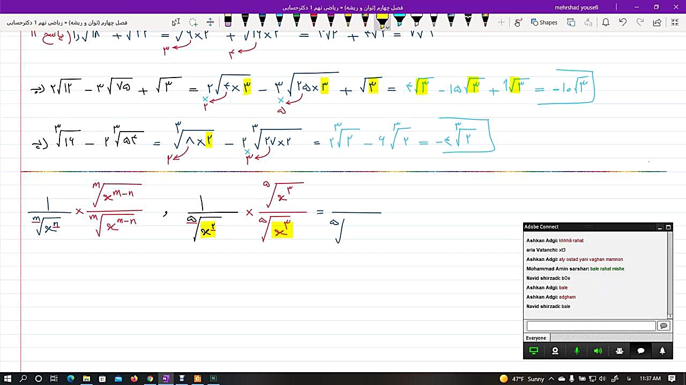The height and width of the screenshot is (385, 686).
Task: Open the yellow highlighter options dropdown
Action: 387,26
